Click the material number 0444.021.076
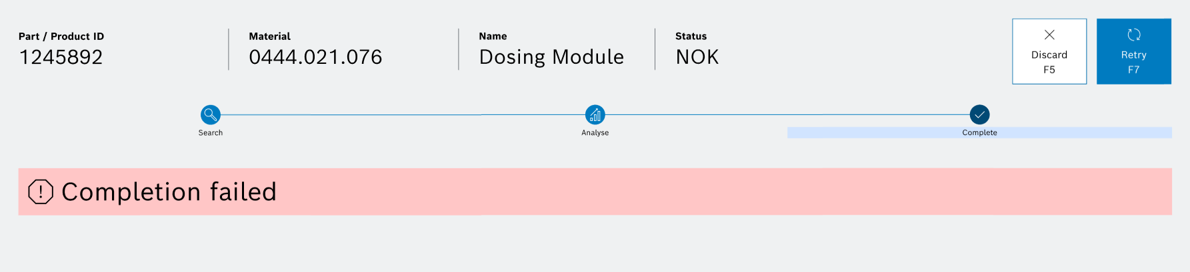Viewport: 1190px width, 272px height. point(315,57)
